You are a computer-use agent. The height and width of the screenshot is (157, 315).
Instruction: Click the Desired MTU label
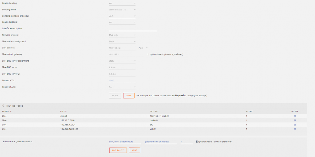9,81
